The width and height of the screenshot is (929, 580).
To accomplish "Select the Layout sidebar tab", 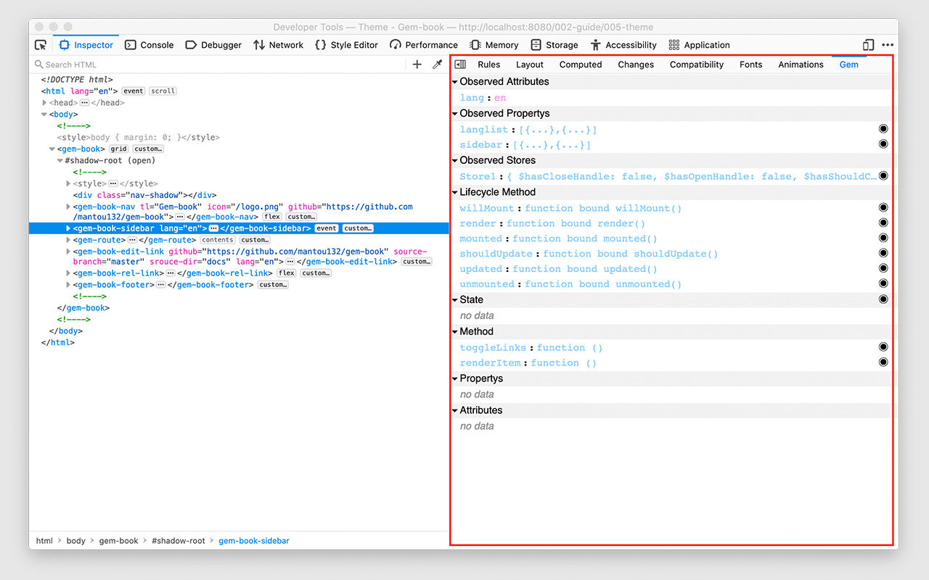I will point(530,65).
